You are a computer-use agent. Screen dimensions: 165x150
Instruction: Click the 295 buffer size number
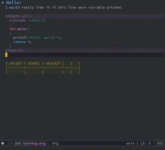pyautogui.click(x=18, y=143)
